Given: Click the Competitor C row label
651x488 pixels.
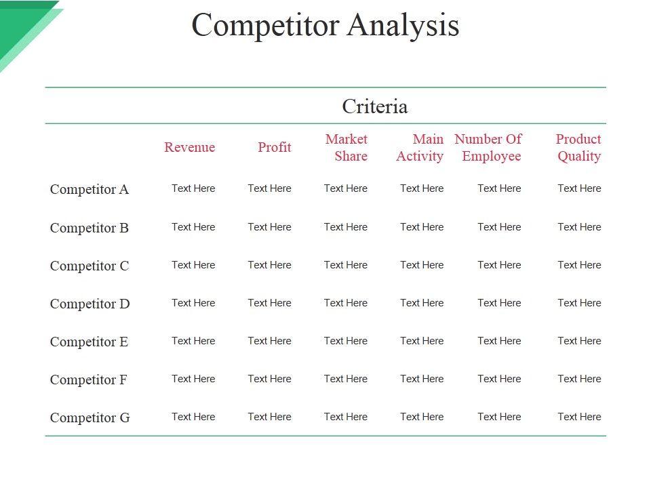Looking at the screenshot, I should point(89,266).
